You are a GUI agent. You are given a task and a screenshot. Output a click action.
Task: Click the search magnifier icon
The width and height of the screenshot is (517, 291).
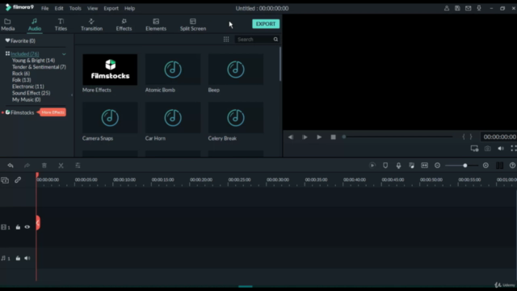pos(275,40)
